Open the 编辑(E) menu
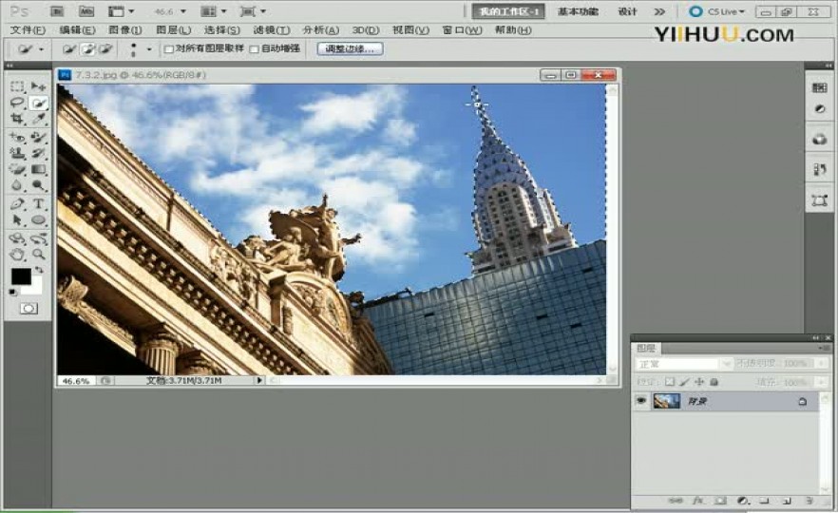Screen dimensions: 838x513 pos(77,30)
